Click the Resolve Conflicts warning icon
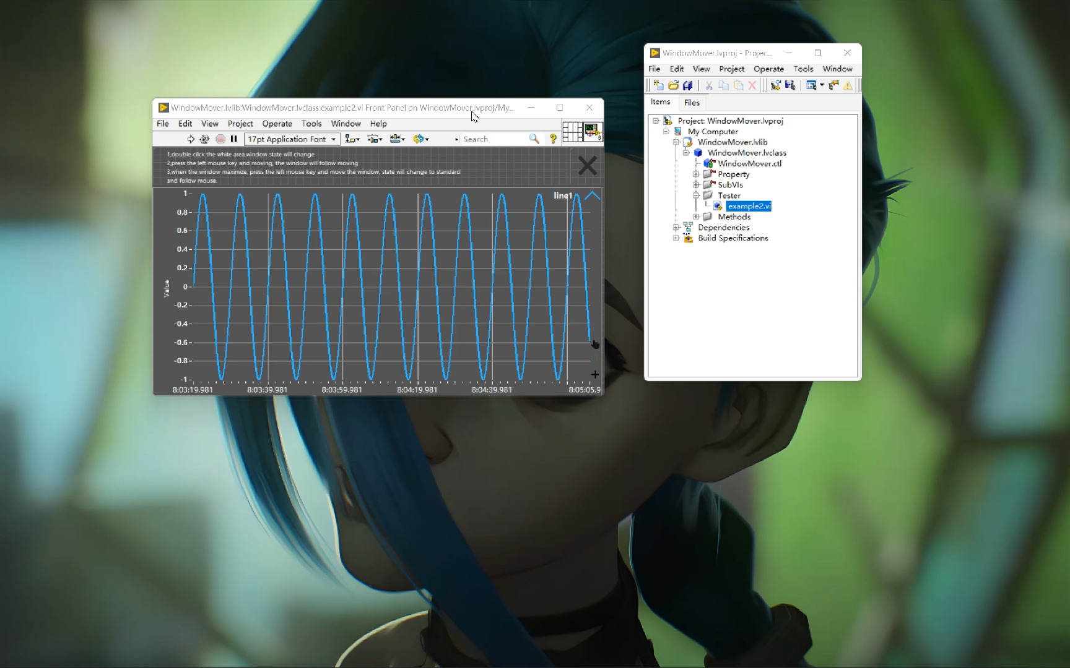The width and height of the screenshot is (1070, 668). pos(848,86)
